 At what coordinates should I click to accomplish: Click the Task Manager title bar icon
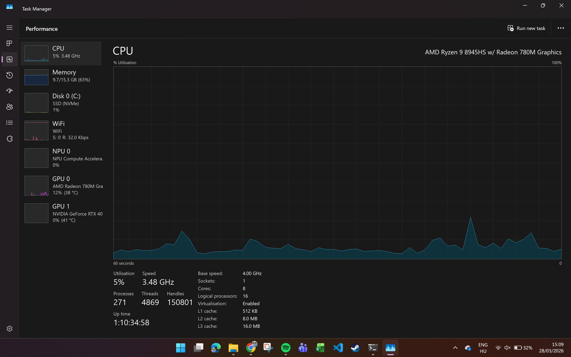tap(10, 7)
